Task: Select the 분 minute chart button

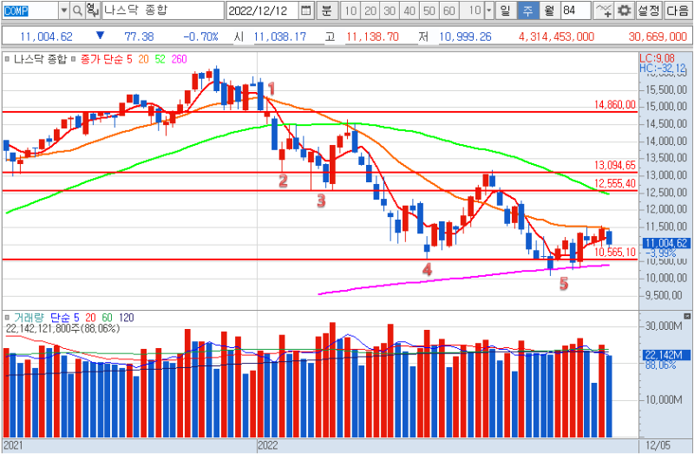Action: 327,10
